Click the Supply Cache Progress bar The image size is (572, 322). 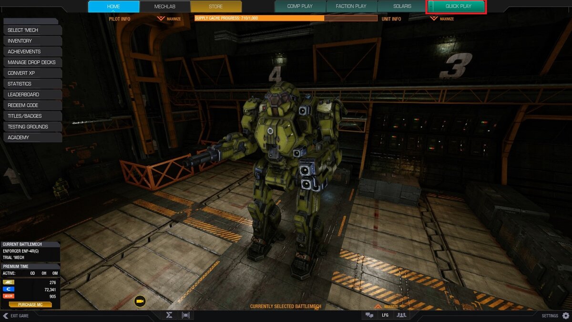[286, 18]
